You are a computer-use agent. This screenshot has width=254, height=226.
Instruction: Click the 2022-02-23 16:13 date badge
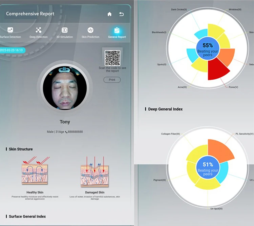[x=12, y=50]
